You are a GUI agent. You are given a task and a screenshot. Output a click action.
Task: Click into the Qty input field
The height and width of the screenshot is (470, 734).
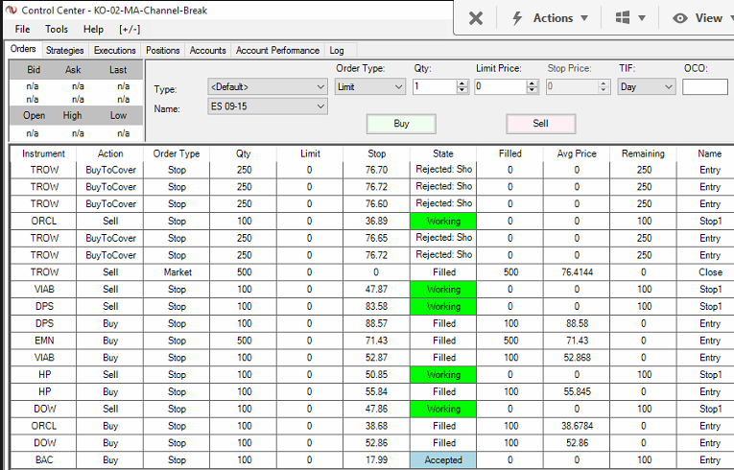pos(435,86)
